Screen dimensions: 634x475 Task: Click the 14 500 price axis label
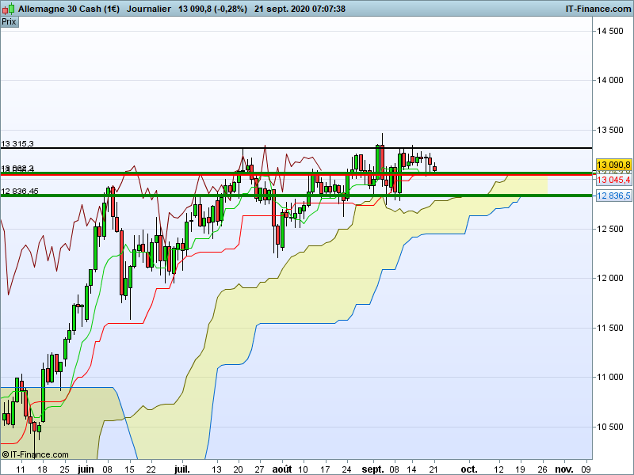[610, 31]
